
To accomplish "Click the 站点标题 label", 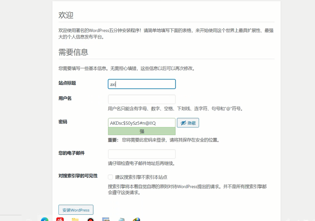I will [x=67, y=83].
